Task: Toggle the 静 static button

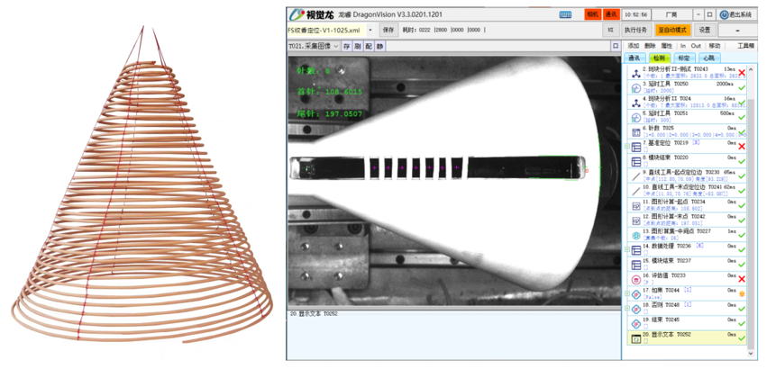Action: point(379,46)
